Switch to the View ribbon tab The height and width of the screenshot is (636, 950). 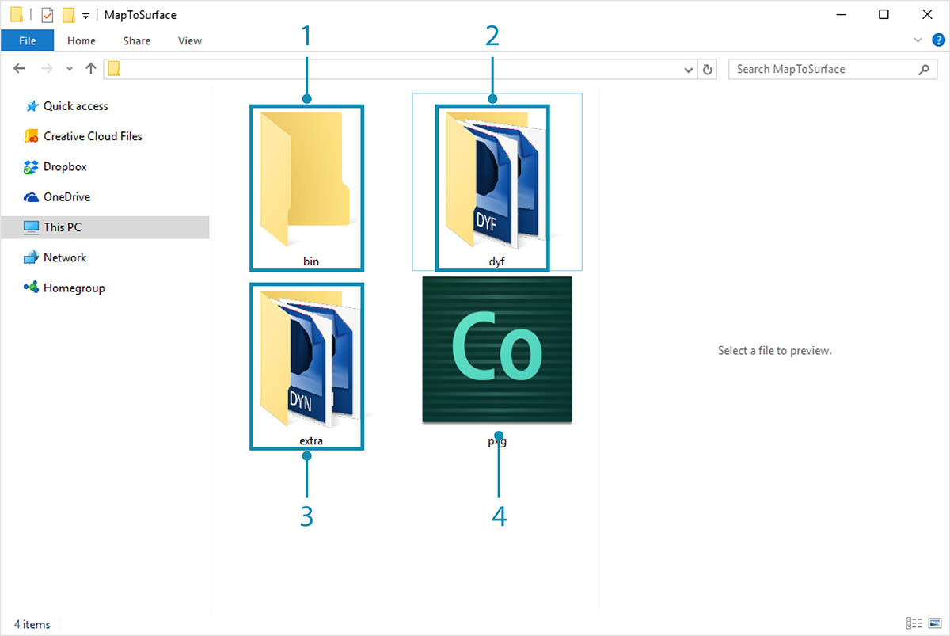pyautogui.click(x=189, y=40)
